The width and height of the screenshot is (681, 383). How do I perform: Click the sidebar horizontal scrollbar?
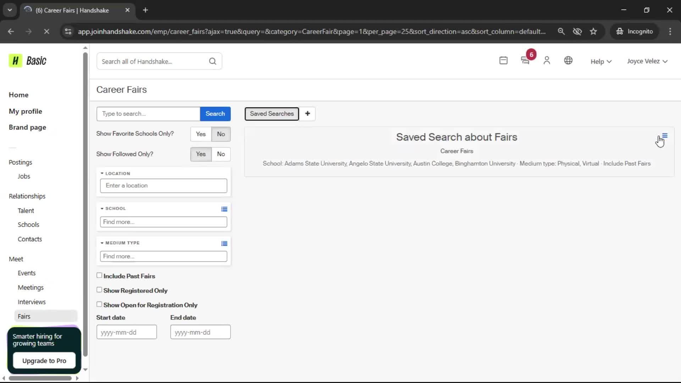40,378
